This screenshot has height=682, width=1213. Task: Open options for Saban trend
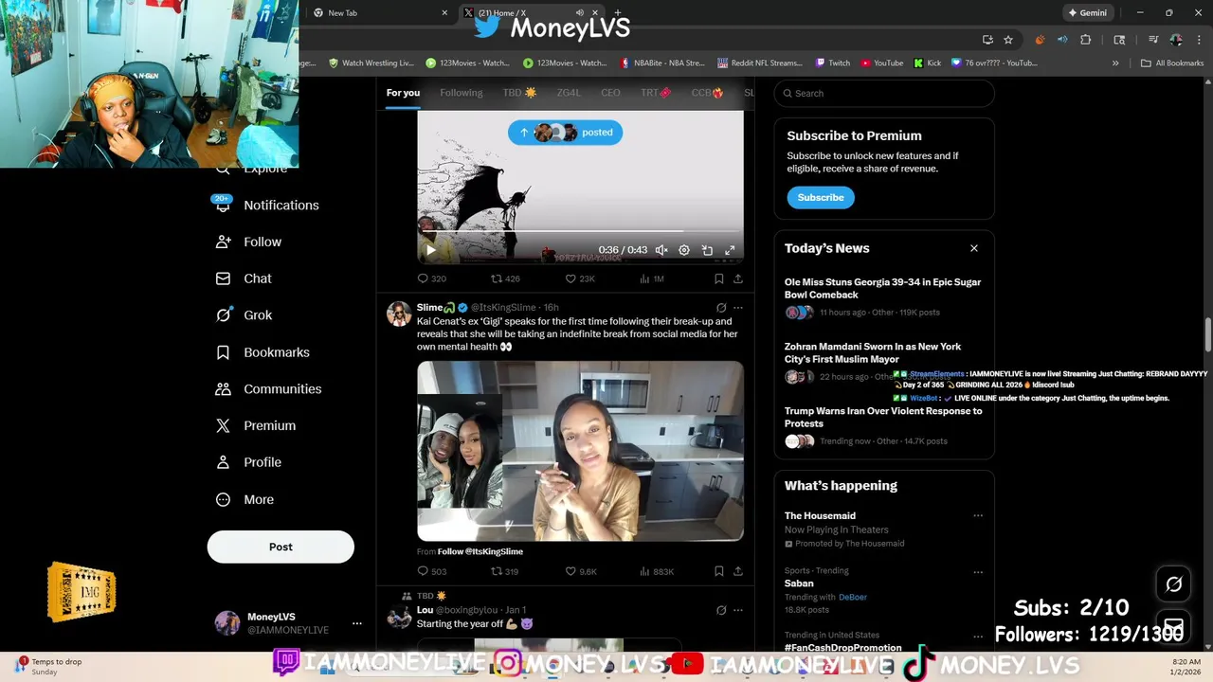[978, 572]
